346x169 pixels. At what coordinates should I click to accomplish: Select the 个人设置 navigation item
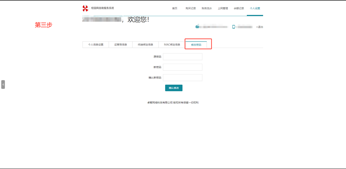(255, 8)
